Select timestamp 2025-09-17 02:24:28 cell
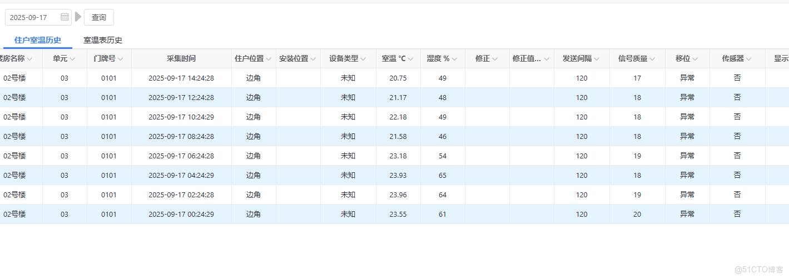 coord(181,195)
